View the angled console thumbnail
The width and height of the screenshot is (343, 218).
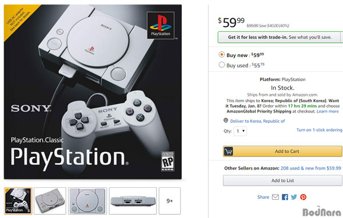(x=50, y=201)
